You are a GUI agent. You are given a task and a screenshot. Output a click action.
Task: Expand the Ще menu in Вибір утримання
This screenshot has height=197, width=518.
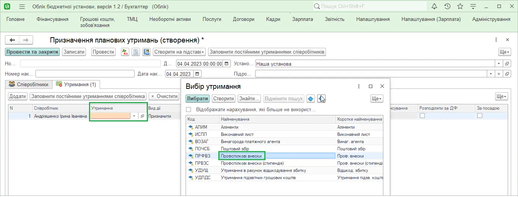click(x=377, y=99)
